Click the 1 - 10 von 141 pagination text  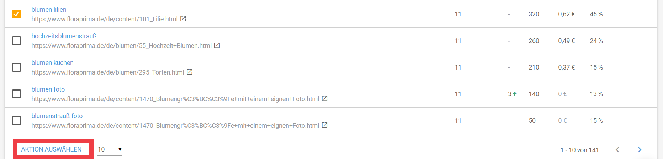tap(579, 150)
